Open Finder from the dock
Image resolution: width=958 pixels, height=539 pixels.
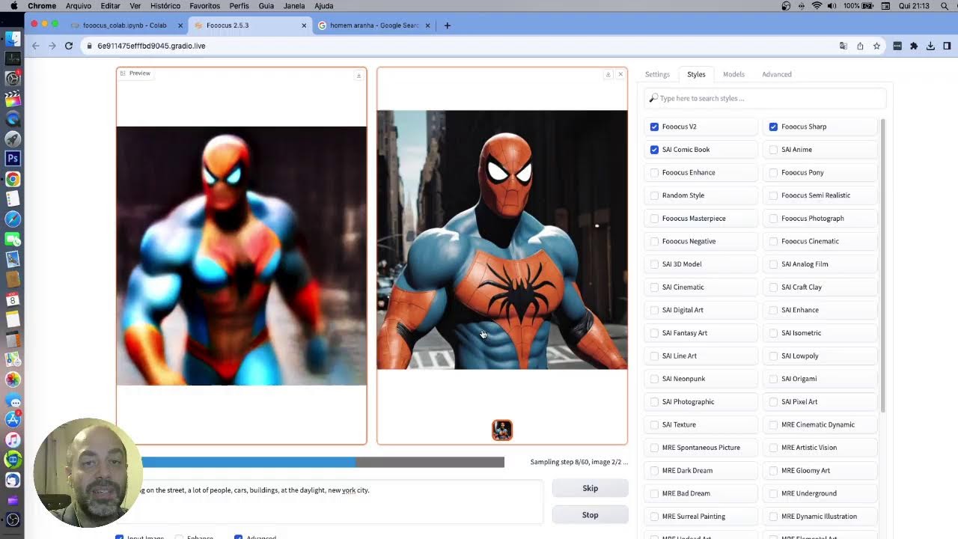13,38
